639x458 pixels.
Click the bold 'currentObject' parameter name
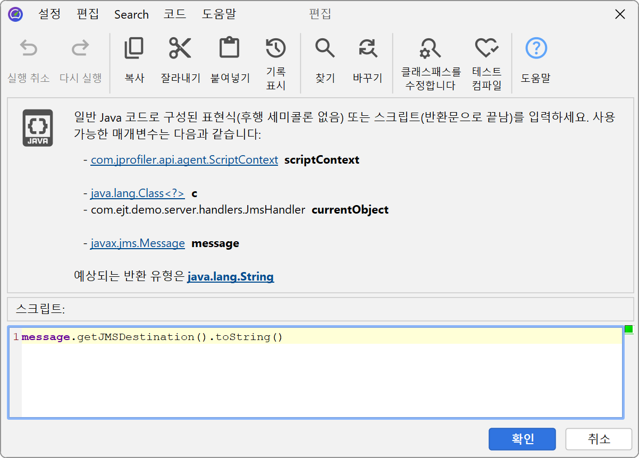(350, 210)
